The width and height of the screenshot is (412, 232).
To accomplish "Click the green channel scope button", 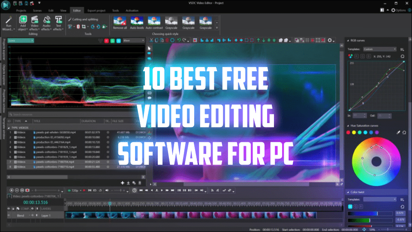I will (x=112, y=41).
